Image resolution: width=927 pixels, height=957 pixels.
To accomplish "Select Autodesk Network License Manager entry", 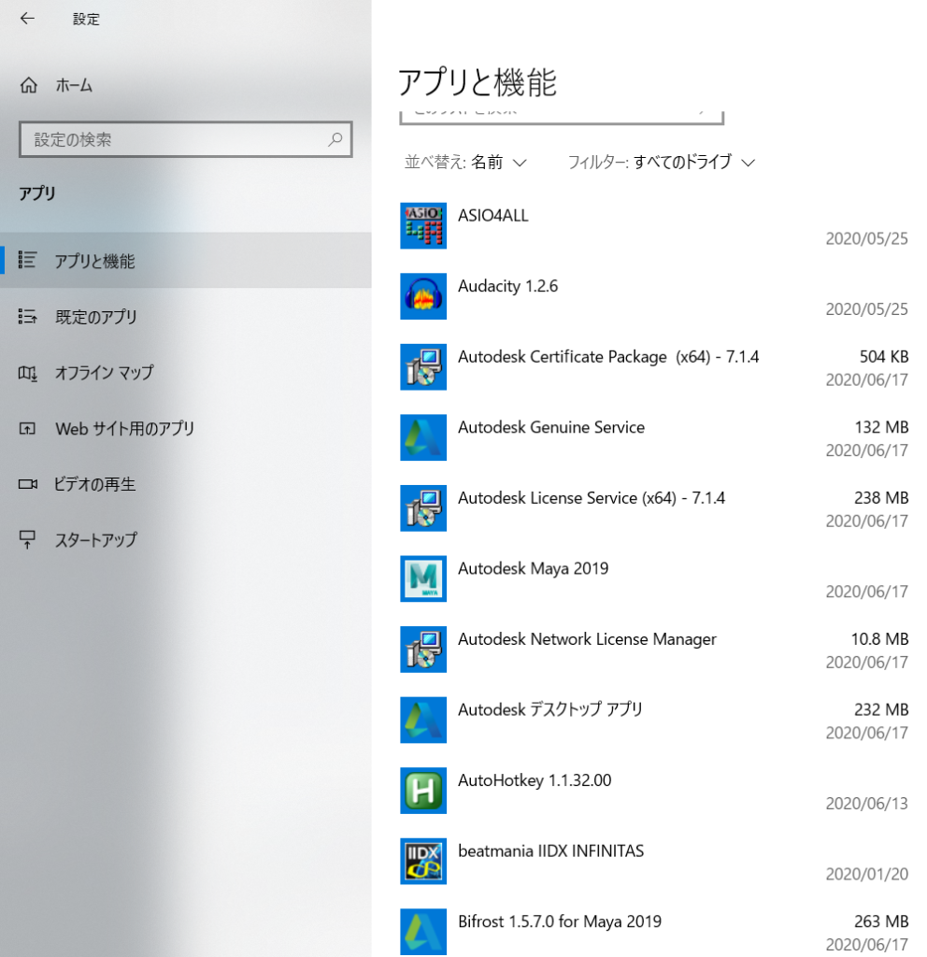I will click(654, 650).
